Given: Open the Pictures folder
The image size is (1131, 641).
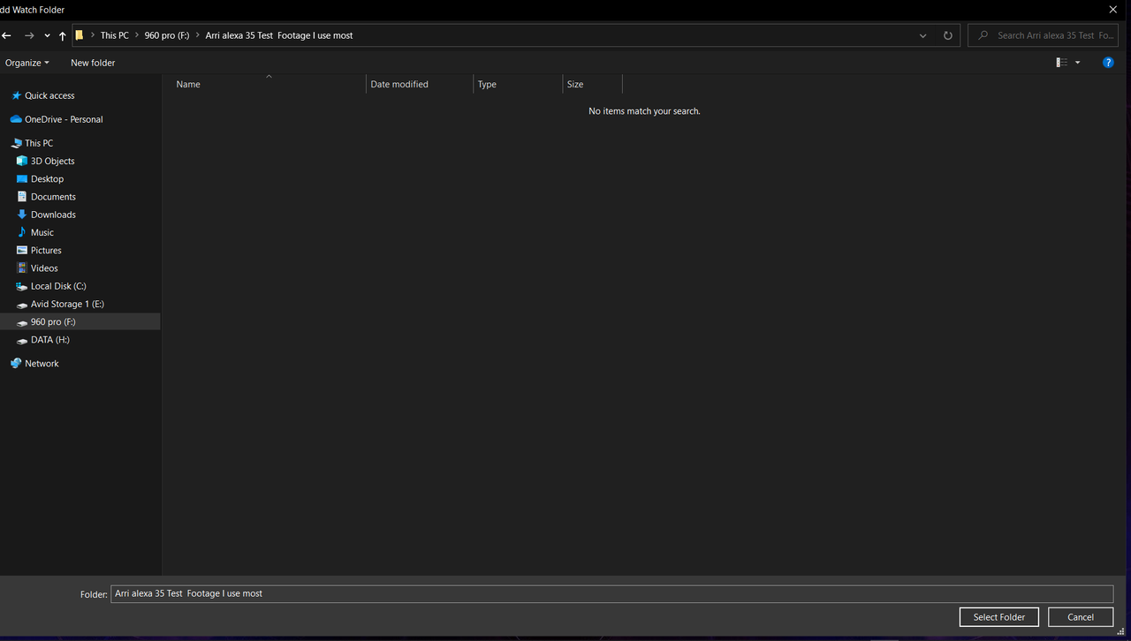Looking at the screenshot, I should pos(46,250).
